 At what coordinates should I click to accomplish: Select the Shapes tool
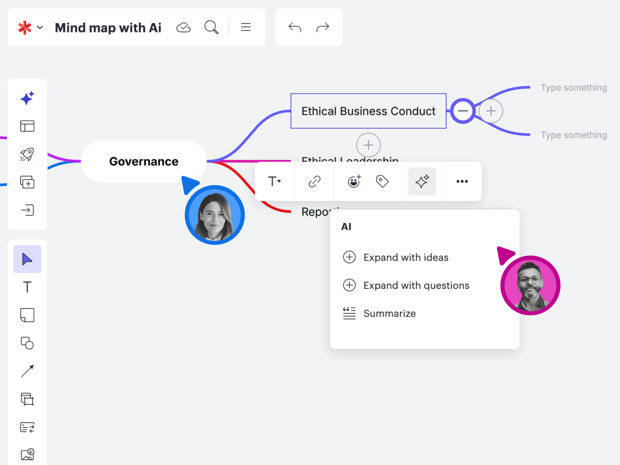coord(27,343)
